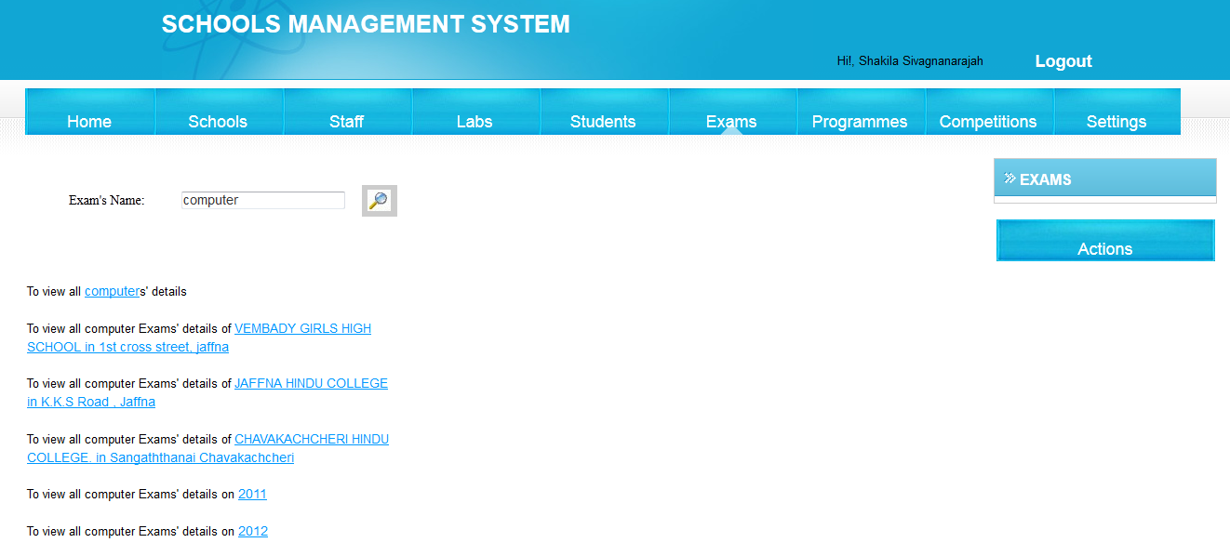
Task: Open the Actions panel in the sidebar
Action: click(x=1104, y=248)
